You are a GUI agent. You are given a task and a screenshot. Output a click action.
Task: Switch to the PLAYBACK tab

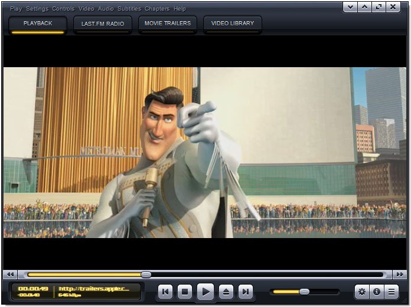[38, 25]
